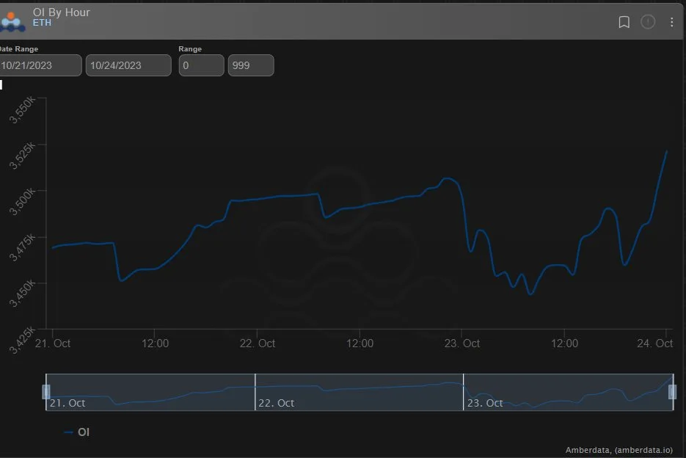Click the 3,450k y-axis label
The image size is (686, 458).
coord(22,294)
